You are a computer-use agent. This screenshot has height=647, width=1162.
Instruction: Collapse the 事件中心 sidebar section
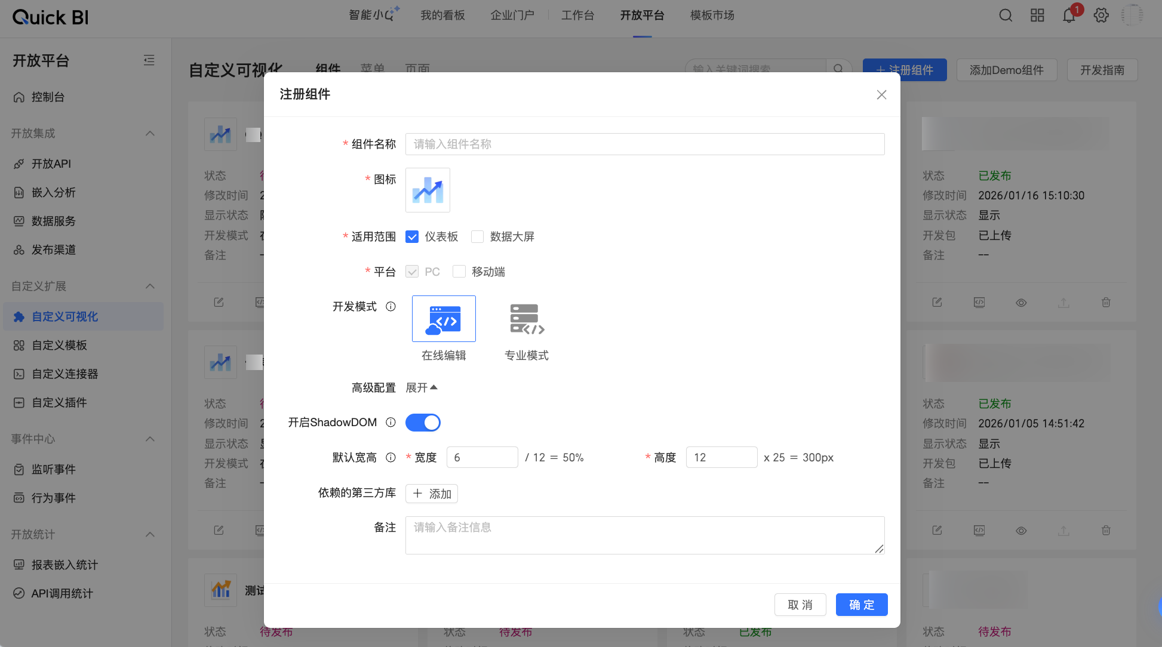[x=150, y=439]
